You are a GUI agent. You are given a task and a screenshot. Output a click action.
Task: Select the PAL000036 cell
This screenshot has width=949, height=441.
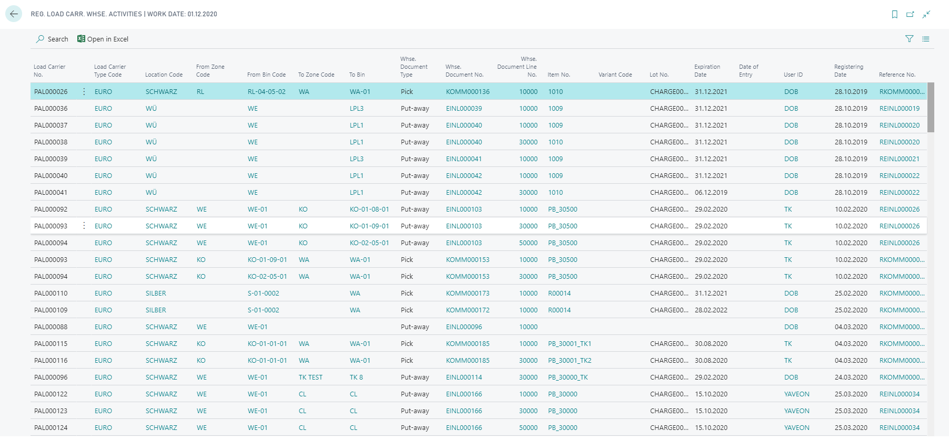[51, 109]
